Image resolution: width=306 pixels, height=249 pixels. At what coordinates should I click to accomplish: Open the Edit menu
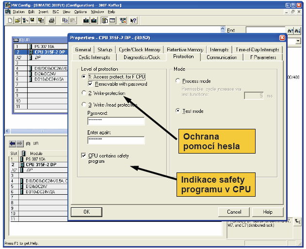coord(31,12)
